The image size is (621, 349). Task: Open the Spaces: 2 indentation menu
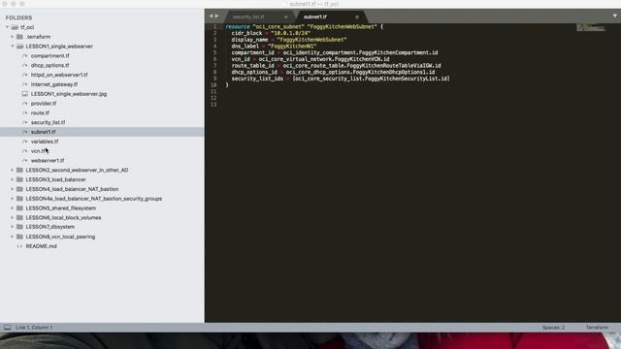(x=553, y=328)
